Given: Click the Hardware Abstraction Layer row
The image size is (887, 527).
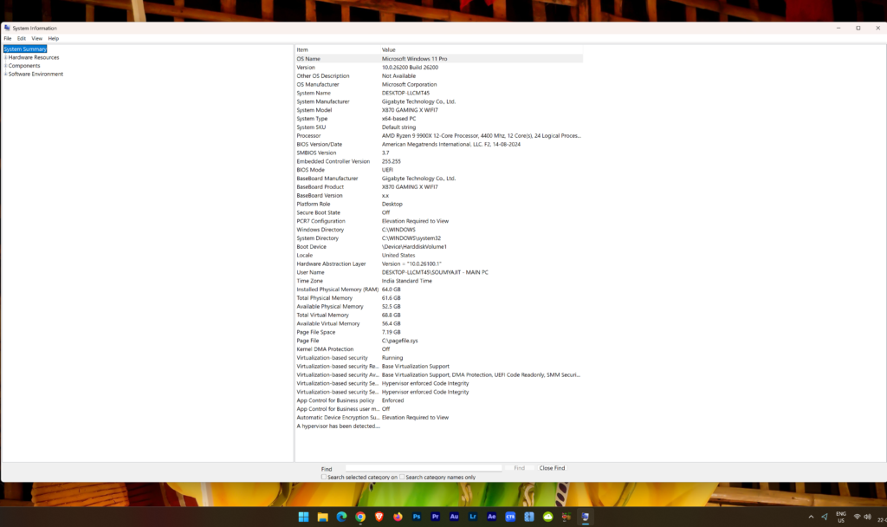Looking at the screenshot, I should (x=439, y=263).
